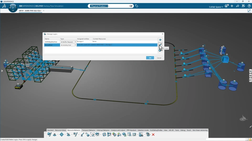252x141 pixels.
Task: Click the view orientation robot icon
Action: pyautogui.click(x=243, y=119)
